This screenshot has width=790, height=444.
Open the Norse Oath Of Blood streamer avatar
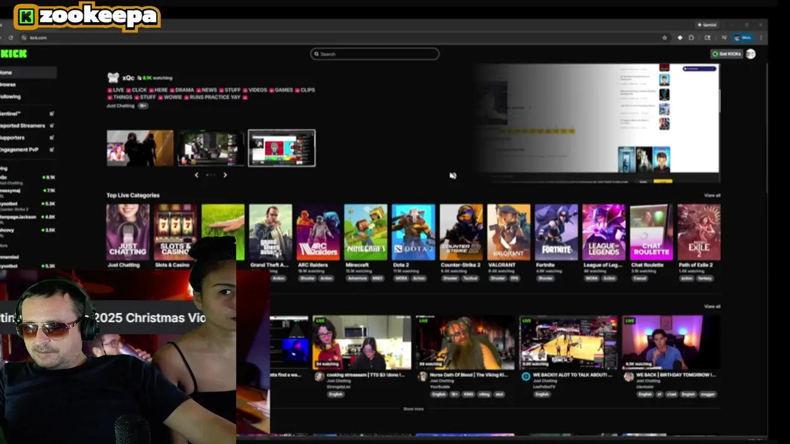coord(423,377)
